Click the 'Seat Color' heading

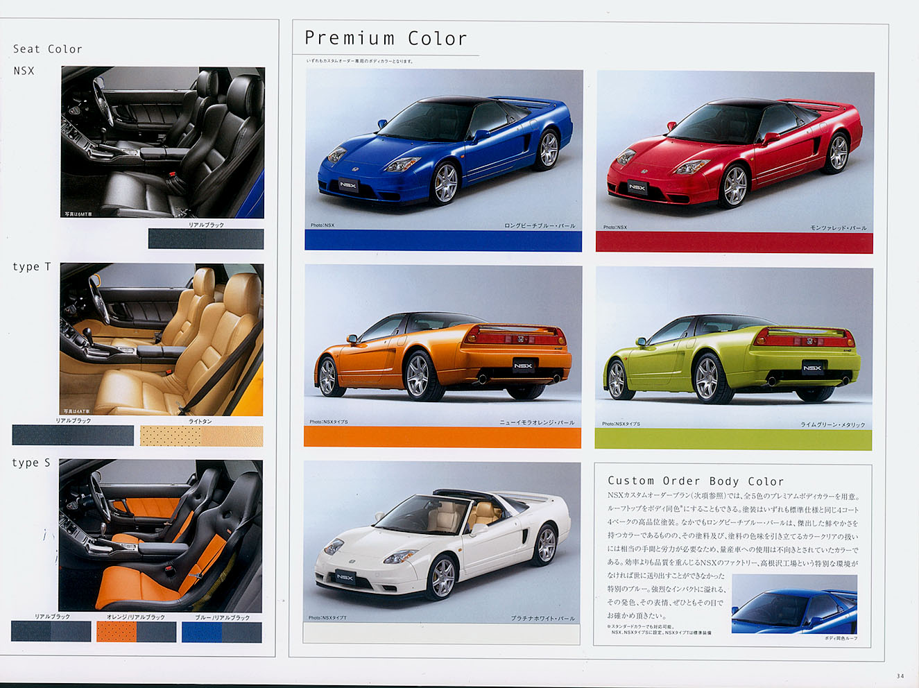coord(48,49)
